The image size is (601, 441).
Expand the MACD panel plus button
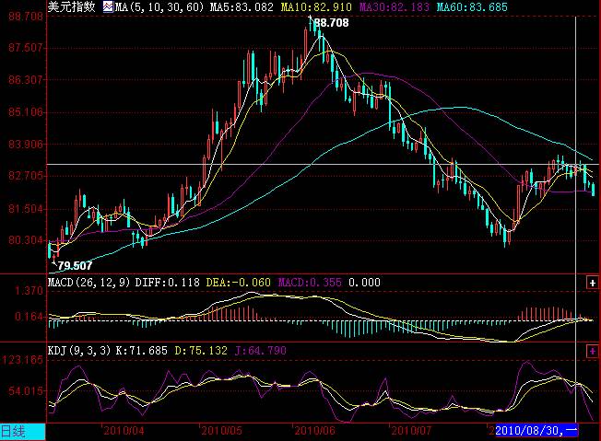(x=592, y=283)
